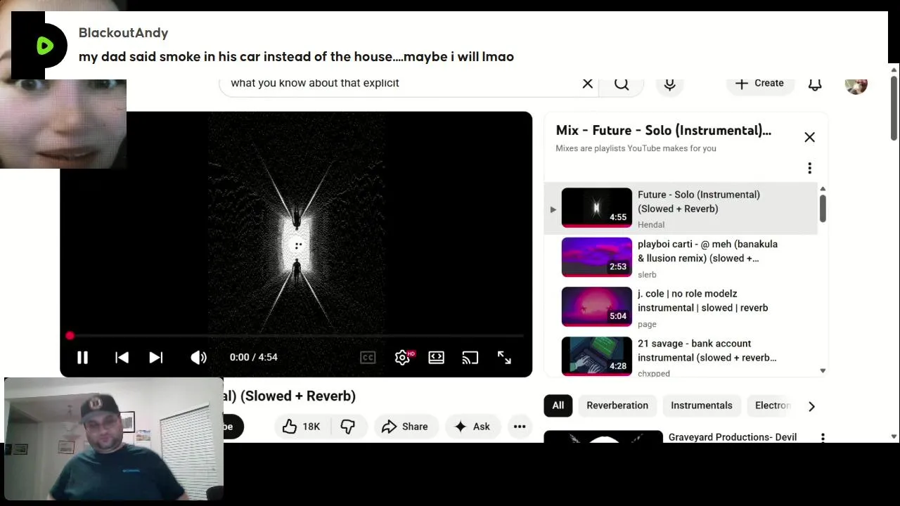This screenshot has height=506, width=900.
Task: Start voice search with microphone icon
Action: (669, 84)
